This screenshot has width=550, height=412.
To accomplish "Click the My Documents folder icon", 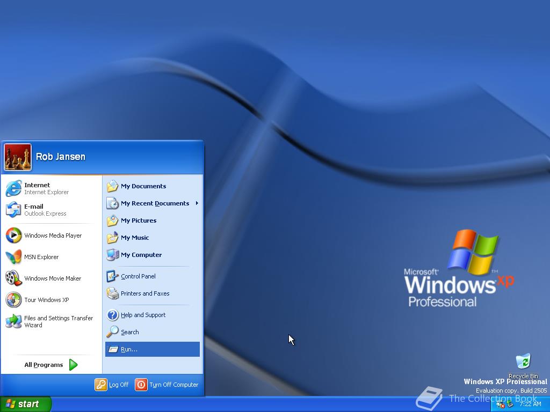I will (x=113, y=186).
